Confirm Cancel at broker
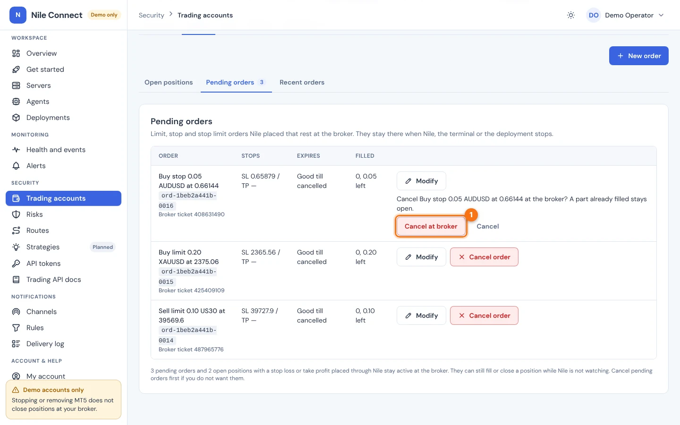 coord(431,226)
